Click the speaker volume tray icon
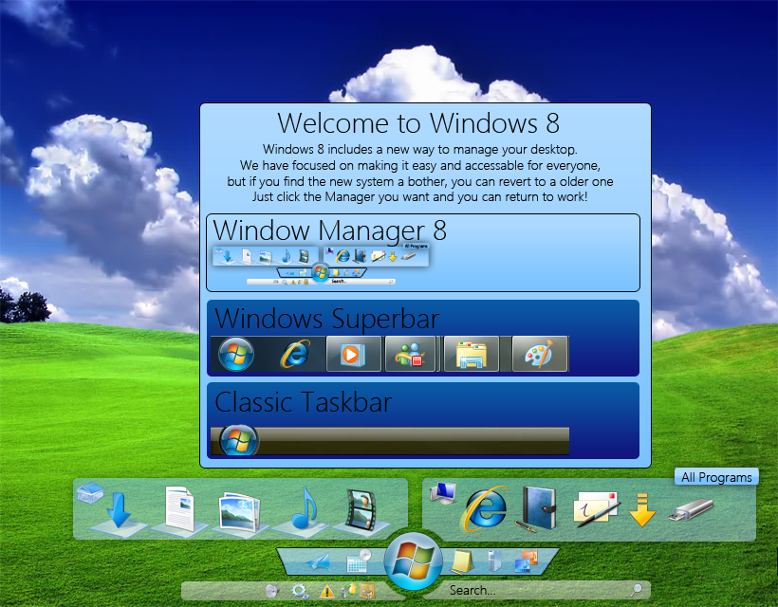This screenshot has height=607, width=778. (x=272, y=591)
